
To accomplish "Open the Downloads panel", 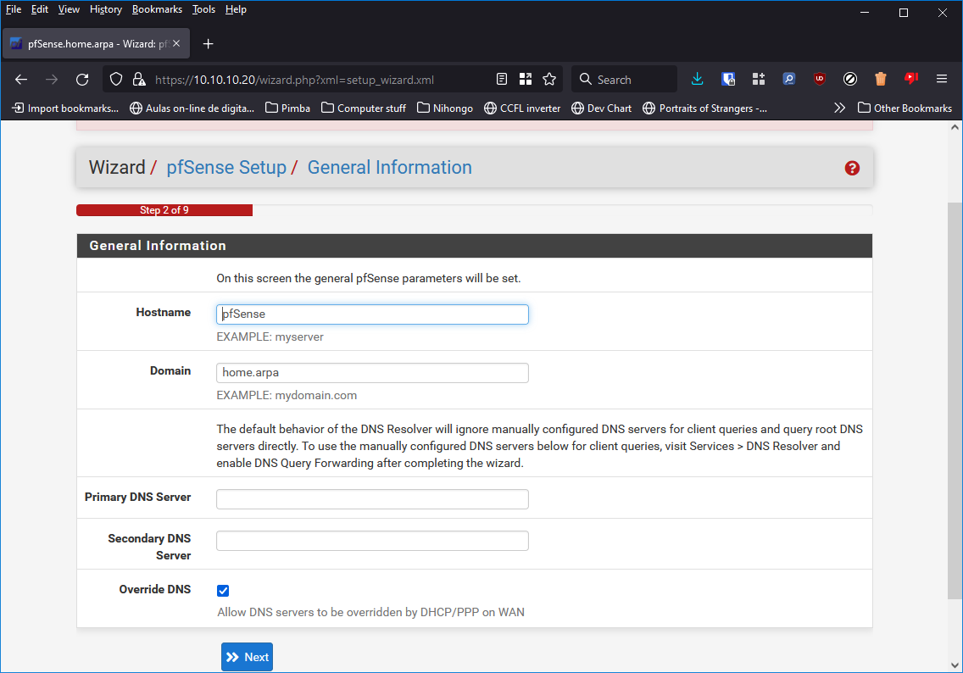I will 697,79.
